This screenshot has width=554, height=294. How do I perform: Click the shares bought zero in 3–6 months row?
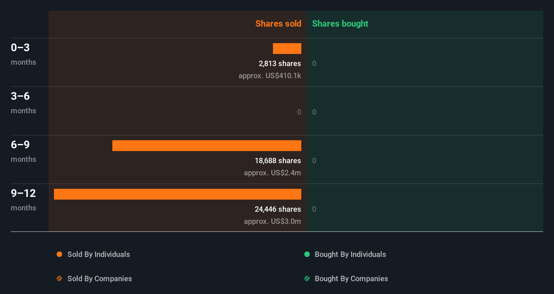coord(314,112)
